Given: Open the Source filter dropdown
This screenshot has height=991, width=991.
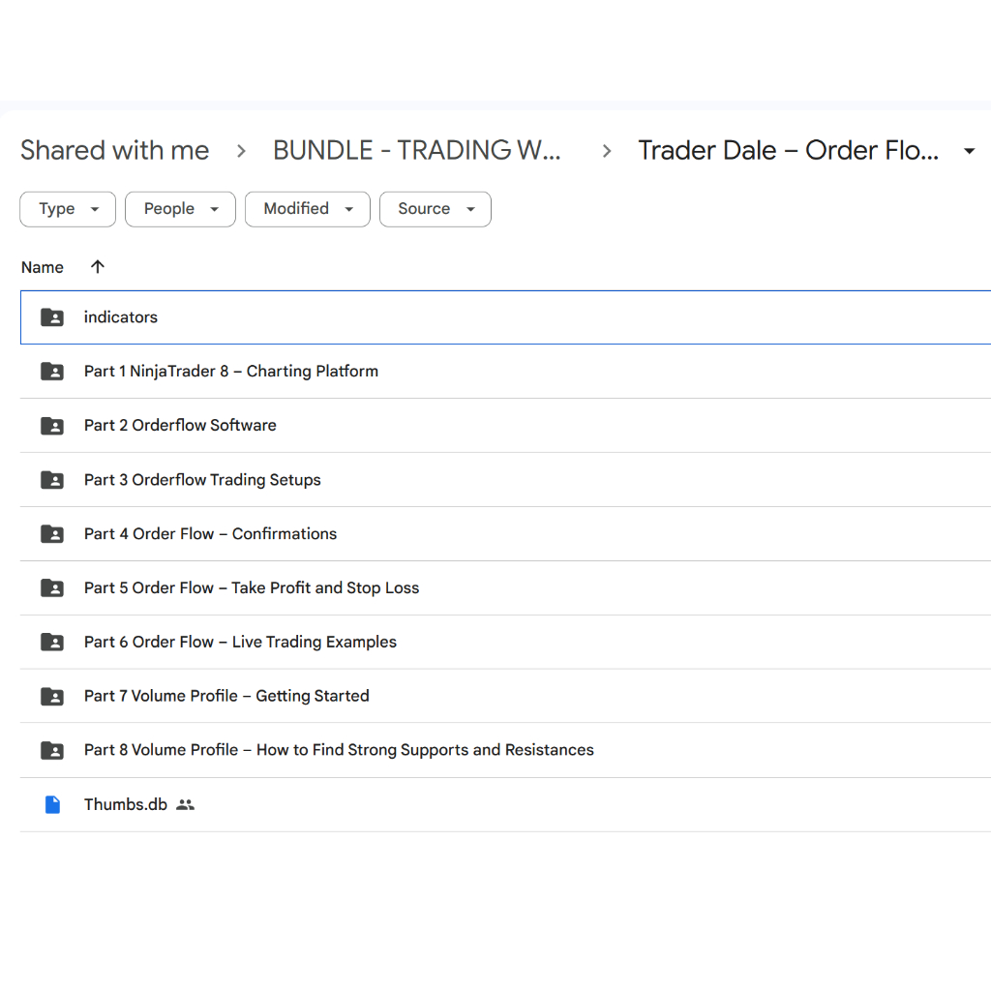Looking at the screenshot, I should (x=435, y=209).
